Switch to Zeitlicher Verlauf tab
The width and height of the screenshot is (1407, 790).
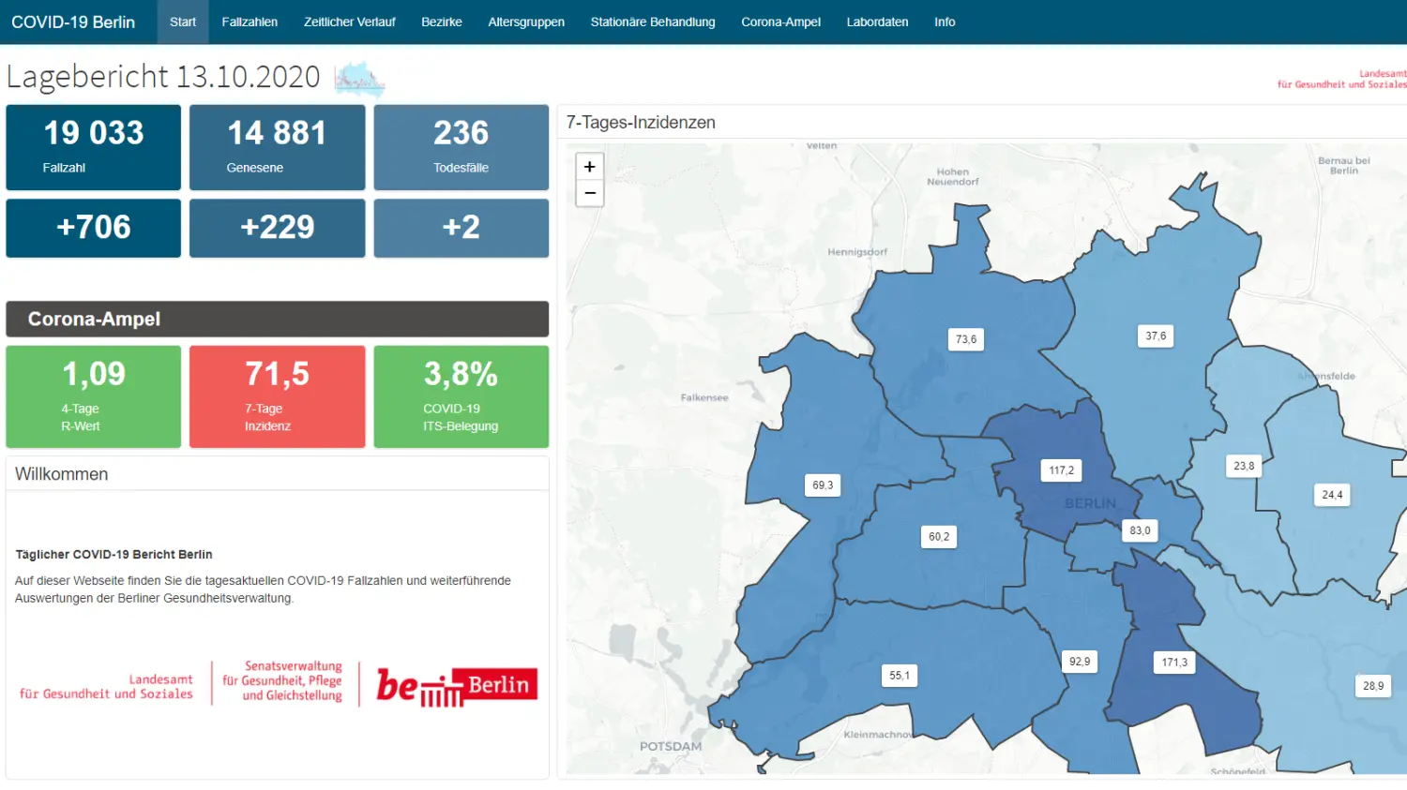(x=349, y=22)
